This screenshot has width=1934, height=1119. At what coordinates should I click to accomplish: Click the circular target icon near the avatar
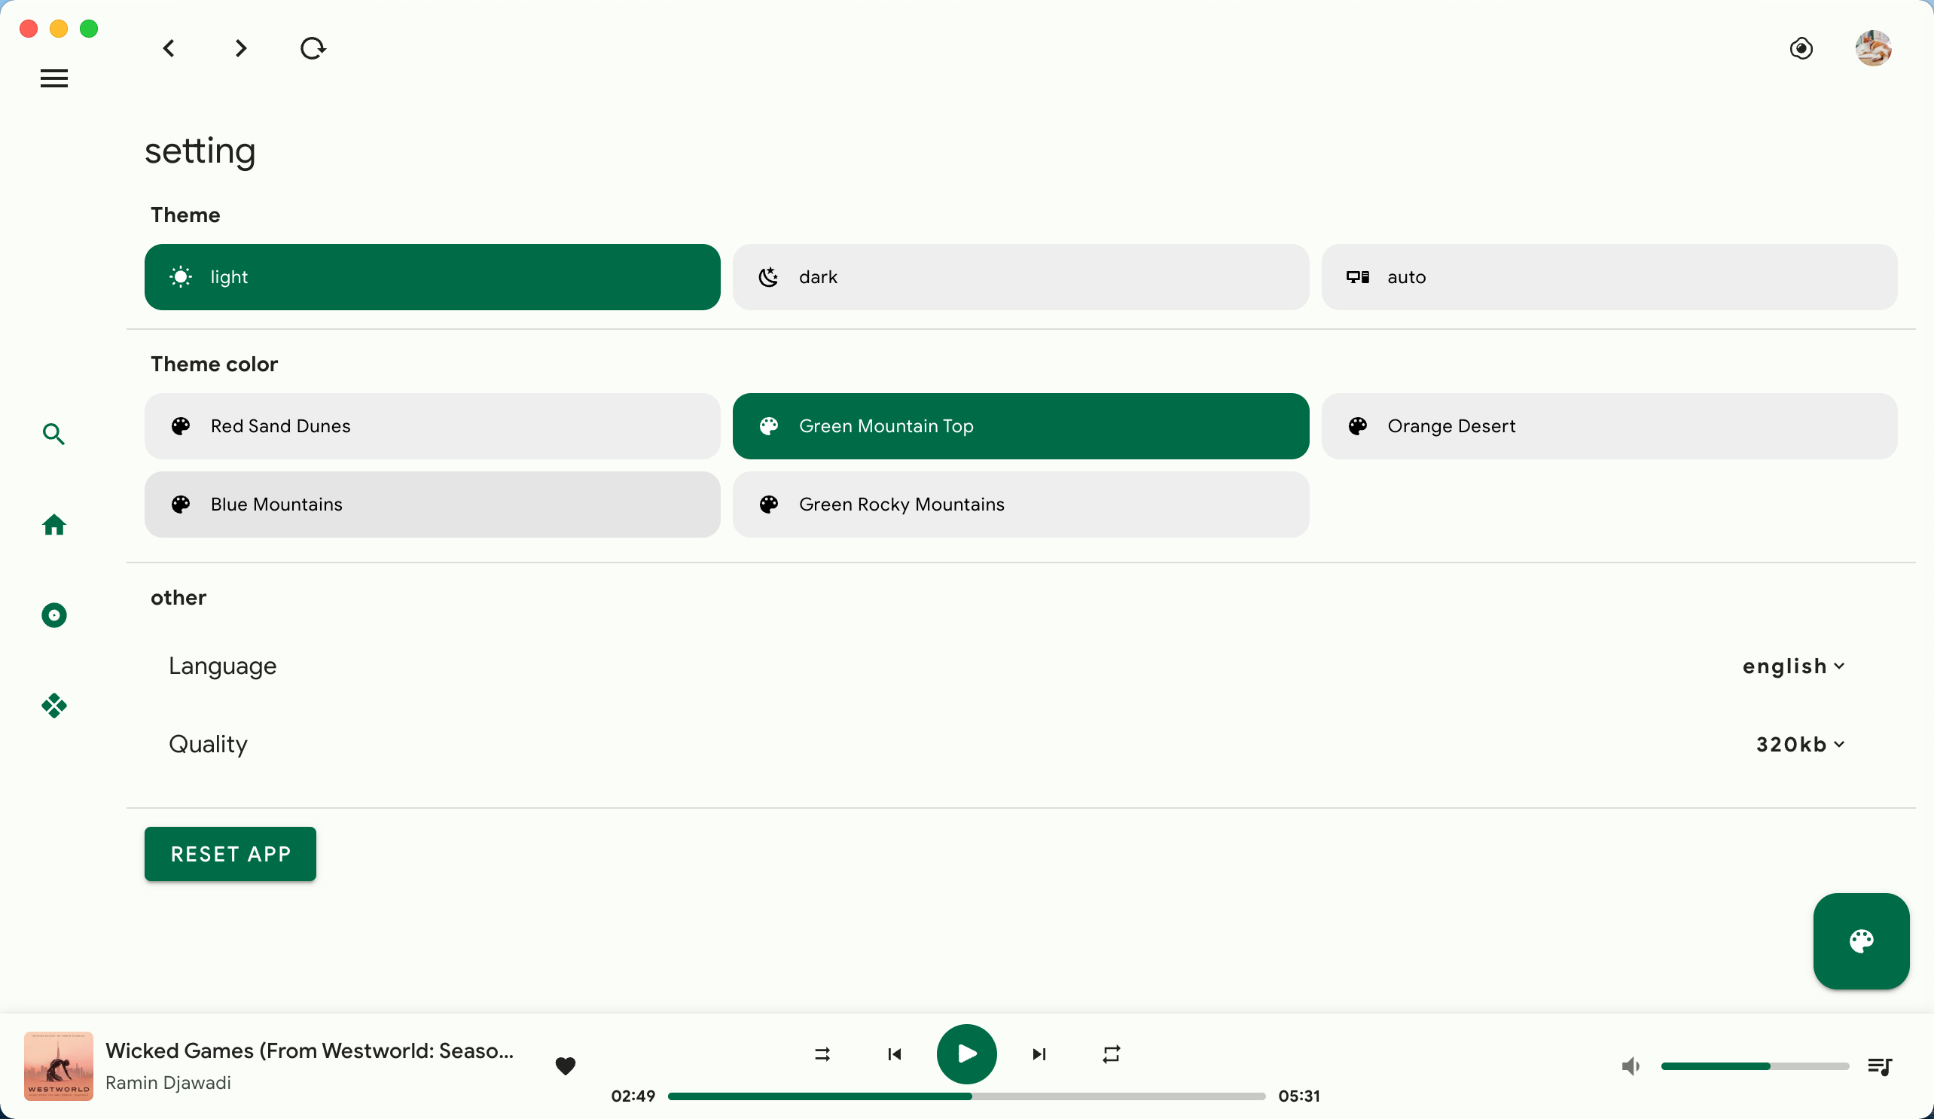pos(1801,48)
